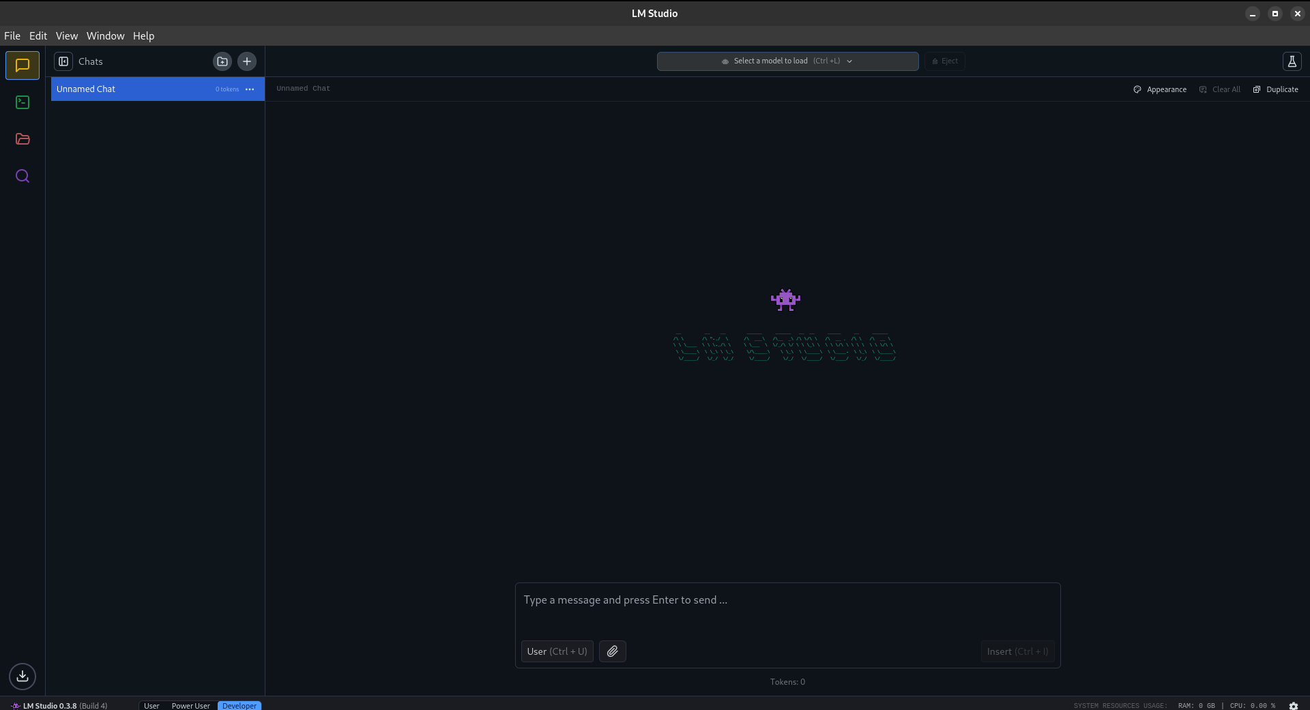Open Unnamed Chat options ellipsis menu
Screen dimensions: 1310x710
coord(250,89)
